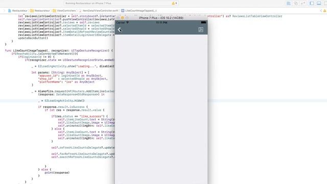Screen dimensions: 327x184
Task: Click the 11:11 PM clock in the simulator
Action: [161, 22]
